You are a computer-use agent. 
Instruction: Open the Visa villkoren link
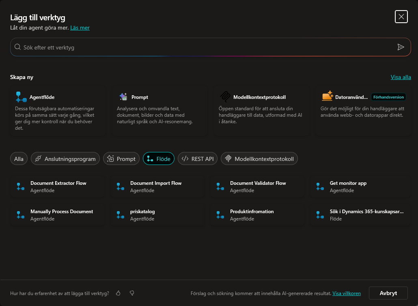click(x=347, y=293)
